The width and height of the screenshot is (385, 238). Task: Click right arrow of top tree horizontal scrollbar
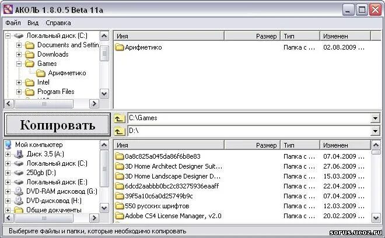pyautogui.click(x=94, y=104)
